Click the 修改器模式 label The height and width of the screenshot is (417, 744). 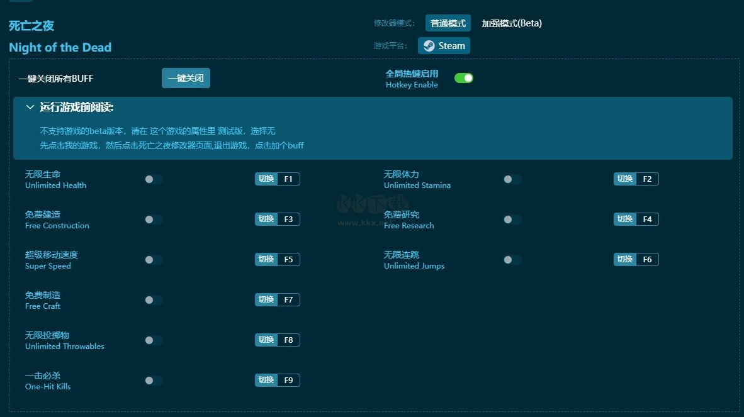coord(394,23)
